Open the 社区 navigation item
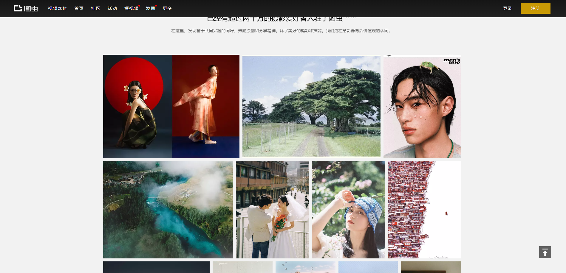566x273 pixels. 95,8
